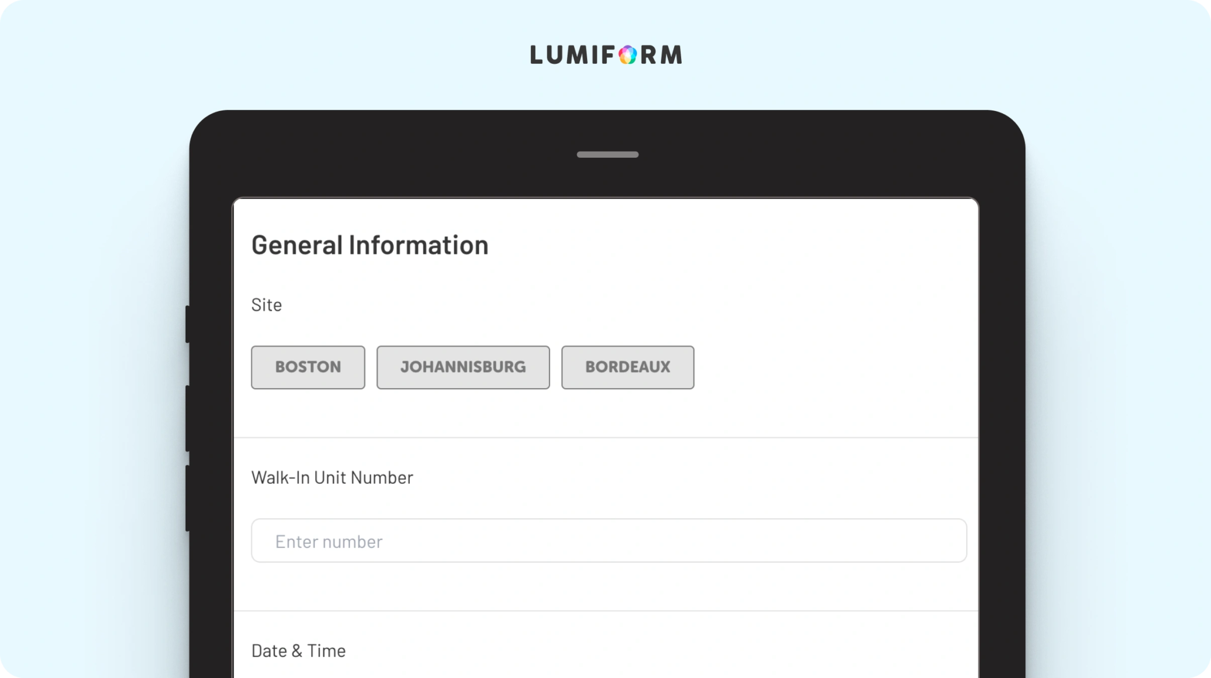Click the General Information heading

(x=370, y=245)
